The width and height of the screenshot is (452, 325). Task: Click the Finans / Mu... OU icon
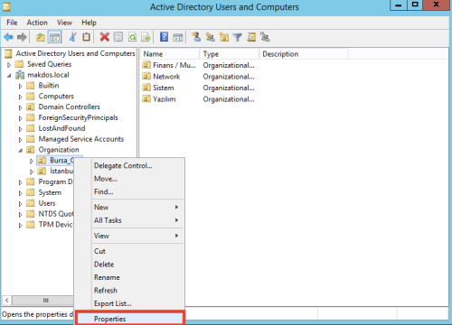146,65
